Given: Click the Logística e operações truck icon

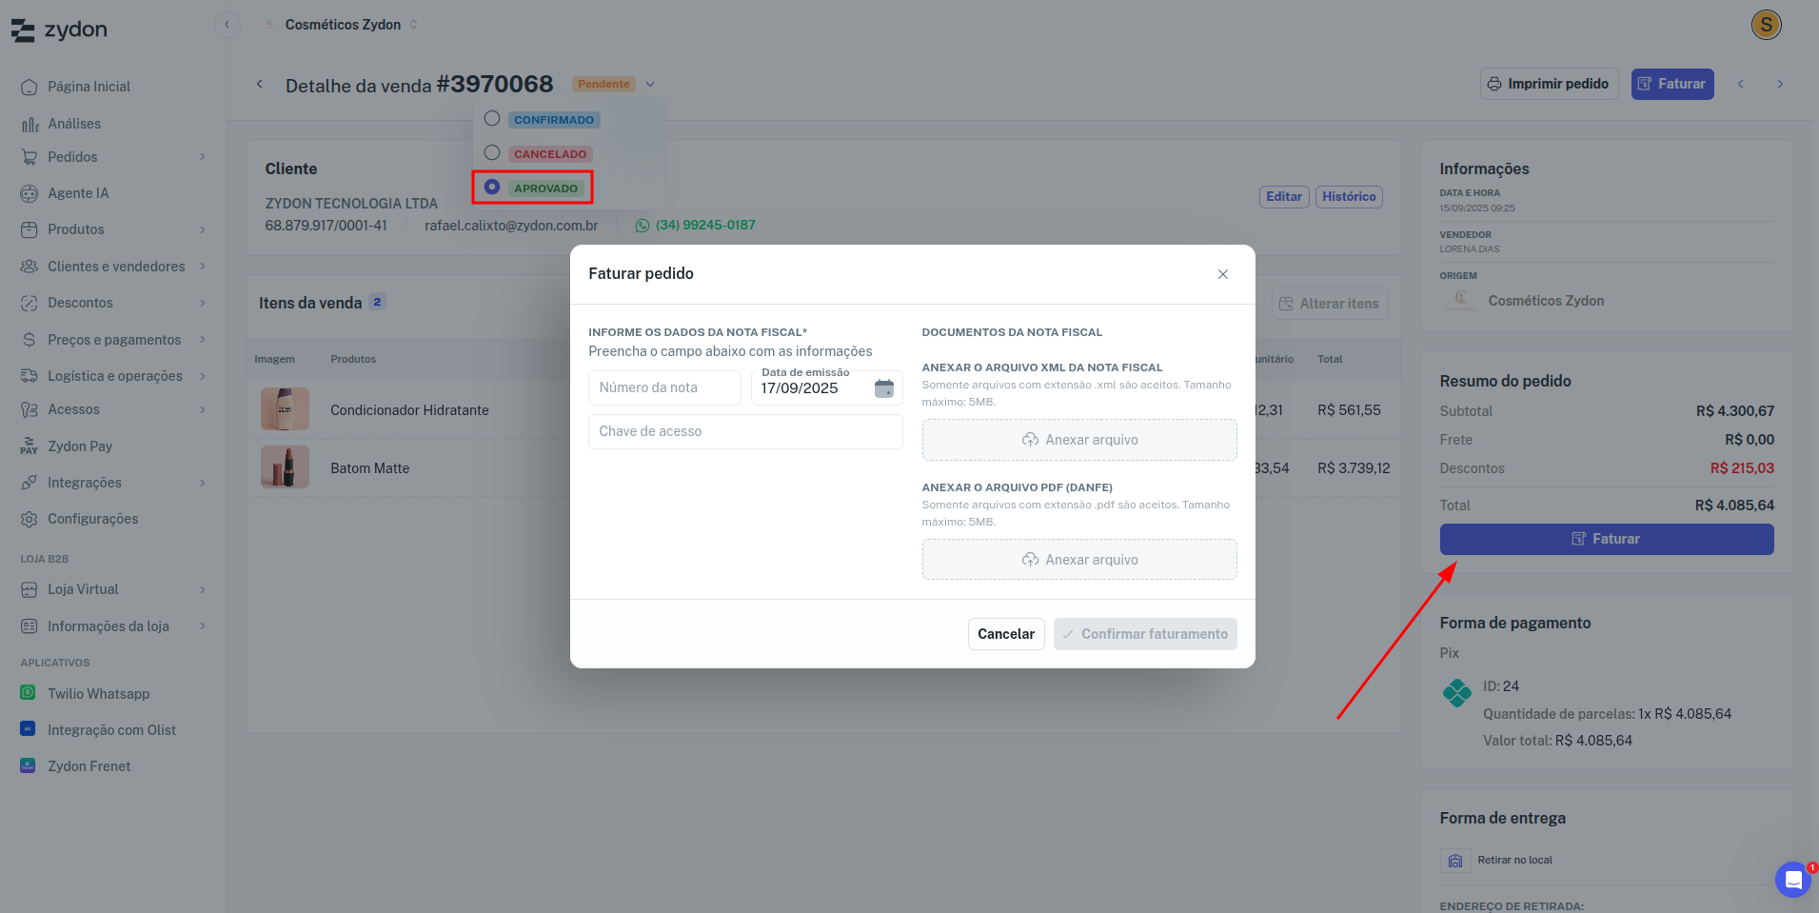Looking at the screenshot, I should pos(30,376).
